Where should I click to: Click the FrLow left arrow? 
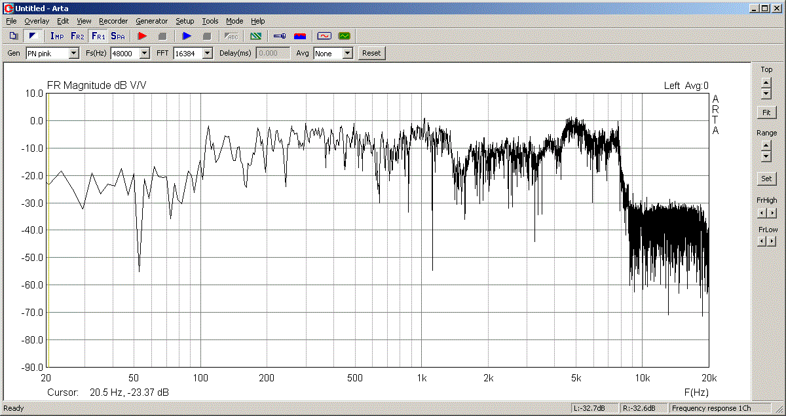tap(762, 241)
